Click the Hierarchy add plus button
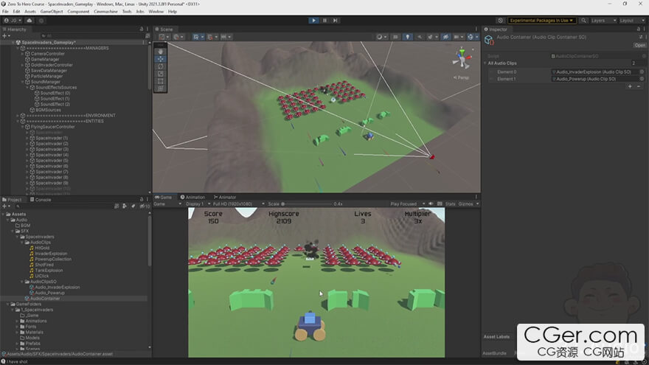649x365 pixels. pos(5,36)
